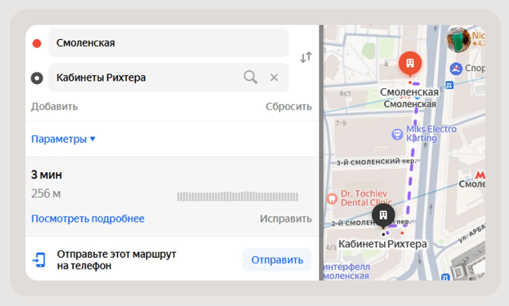509x306 pixels.
Task: Open Dr. Tochiev Dental Clinic map icon
Action: coord(332,198)
